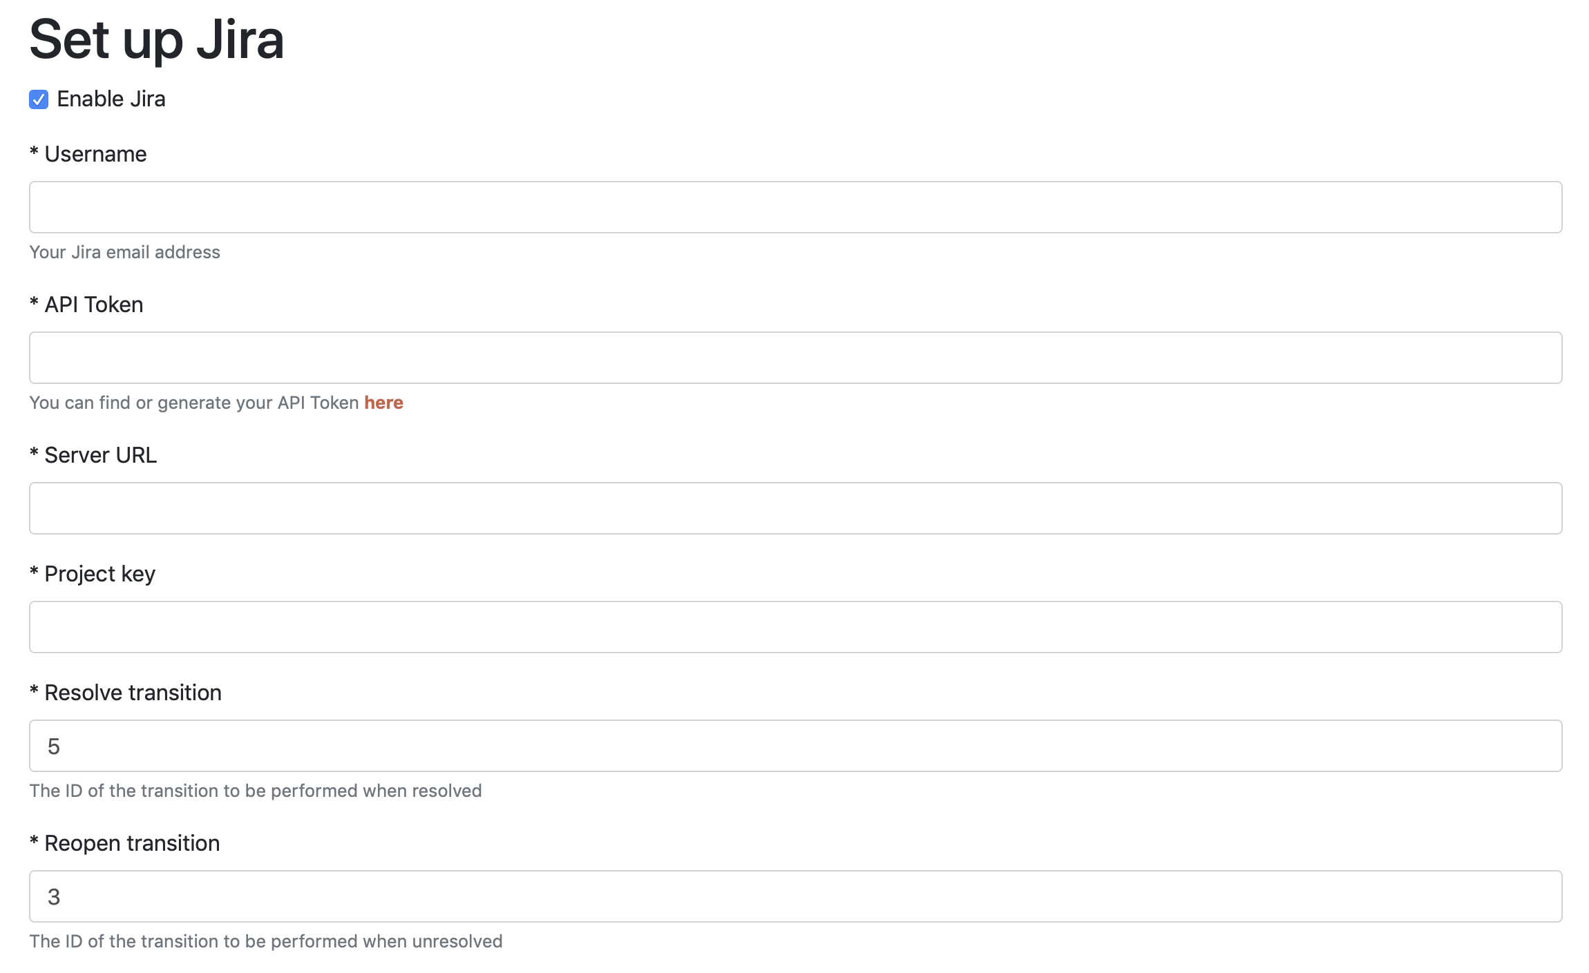Click the Username field label
The height and width of the screenshot is (973, 1589).
88,153
